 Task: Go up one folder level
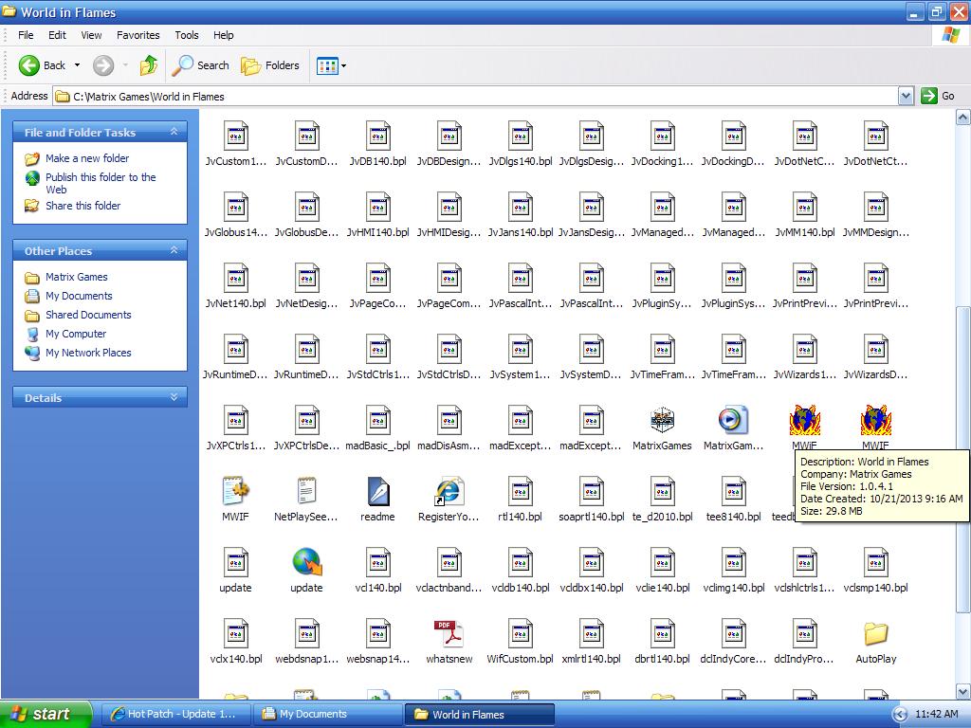pyautogui.click(x=149, y=65)
